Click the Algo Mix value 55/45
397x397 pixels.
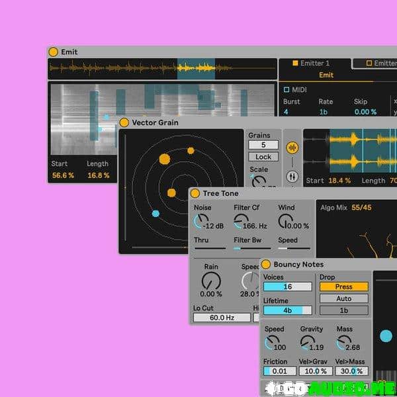361,208
